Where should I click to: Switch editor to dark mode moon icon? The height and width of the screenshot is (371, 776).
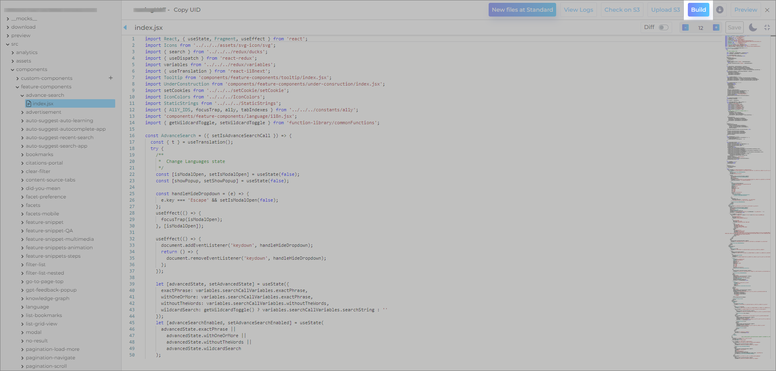point(753,27)
